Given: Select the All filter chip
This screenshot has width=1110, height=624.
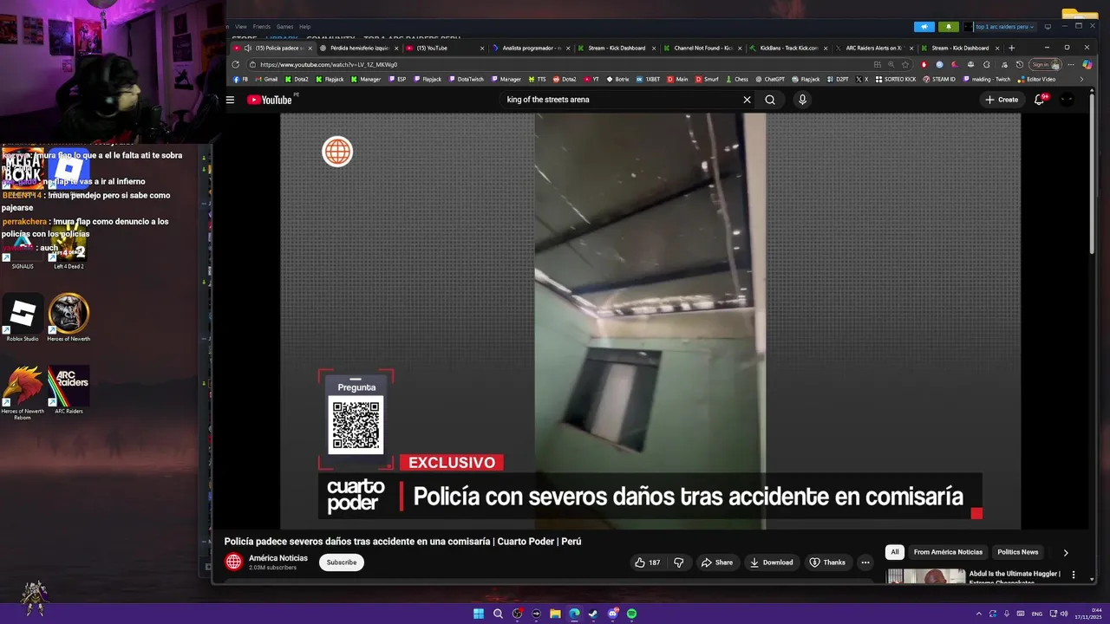Looking at the screenshot, I should click(895, 552).
